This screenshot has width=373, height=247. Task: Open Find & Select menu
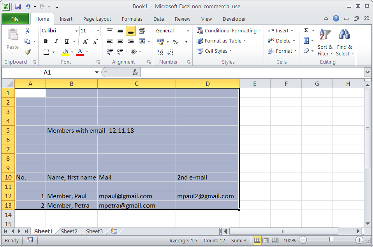(345, 42)
